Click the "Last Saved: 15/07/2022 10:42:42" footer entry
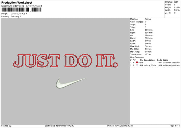The image size is (181, 128). click(x=59, y=126)
